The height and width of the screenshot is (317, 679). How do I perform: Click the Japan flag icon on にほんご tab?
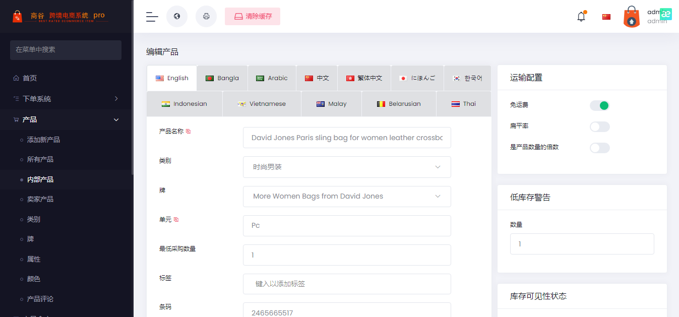tap(403, 78)
